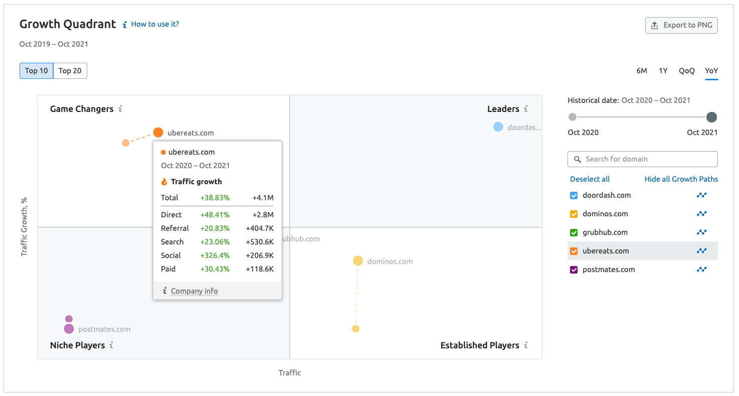The width and height of the screenshot is (739, 396).
Task: Click the blue doordash data point
Action: [498, 127]
